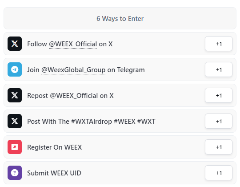Expand the Join on Telegram entry row
Viewport: 240px width, 187px height.
(x=120, y=69)
